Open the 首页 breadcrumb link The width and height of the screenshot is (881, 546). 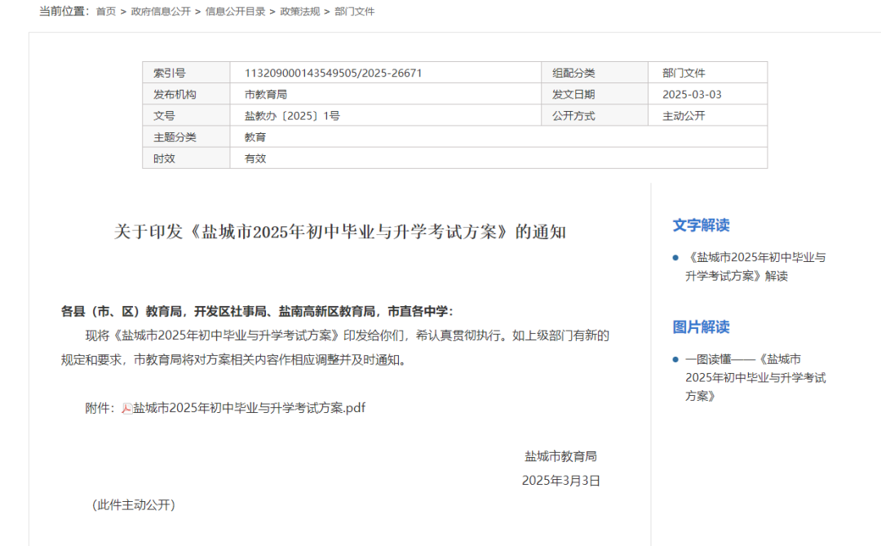[105, 11]
